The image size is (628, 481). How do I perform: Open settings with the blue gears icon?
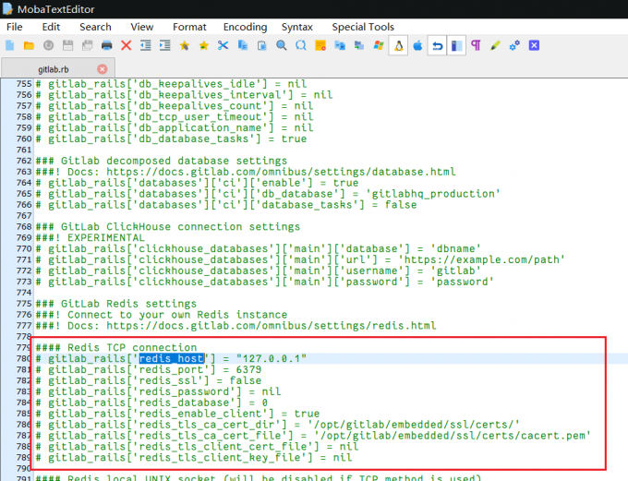click(514, 45)
